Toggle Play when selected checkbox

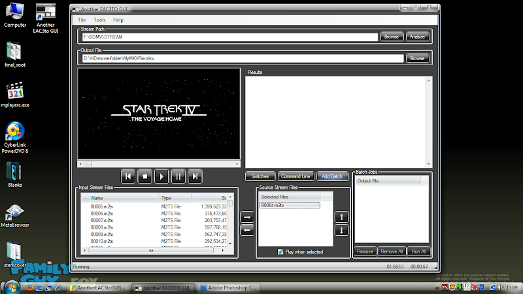[280, 252]
